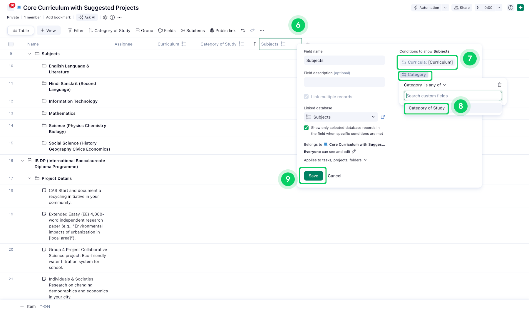Viewport: 529px width, 312px height.
Task: Select all rows with the header checkbox
Action: pyautogui.click(x=11, y=44)
